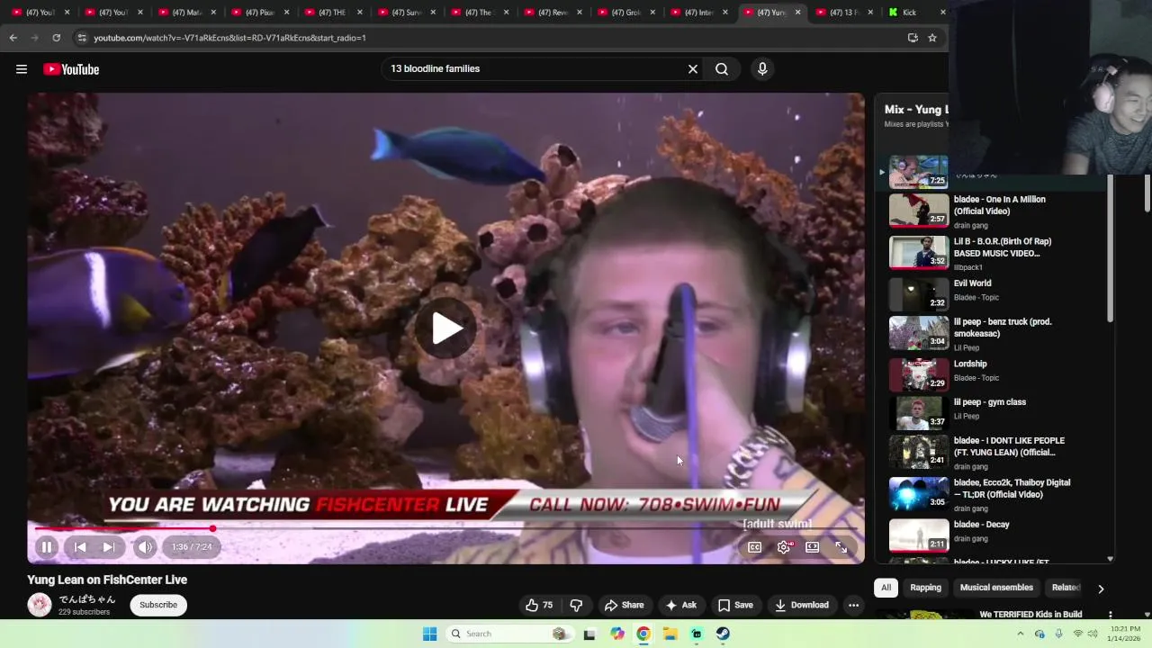Enter full screen on the video player
The width and height of the screenshot is (1152, 648).
(841, 547)
